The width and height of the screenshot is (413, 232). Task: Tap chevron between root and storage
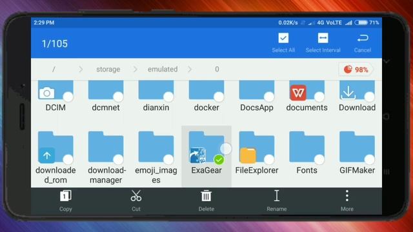point(81,70)
